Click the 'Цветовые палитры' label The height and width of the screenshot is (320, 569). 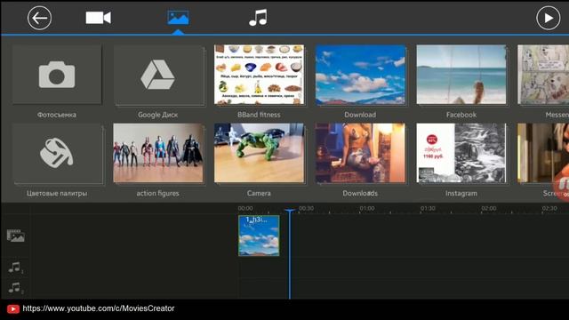pyautogui.click(x=57, y=194)
